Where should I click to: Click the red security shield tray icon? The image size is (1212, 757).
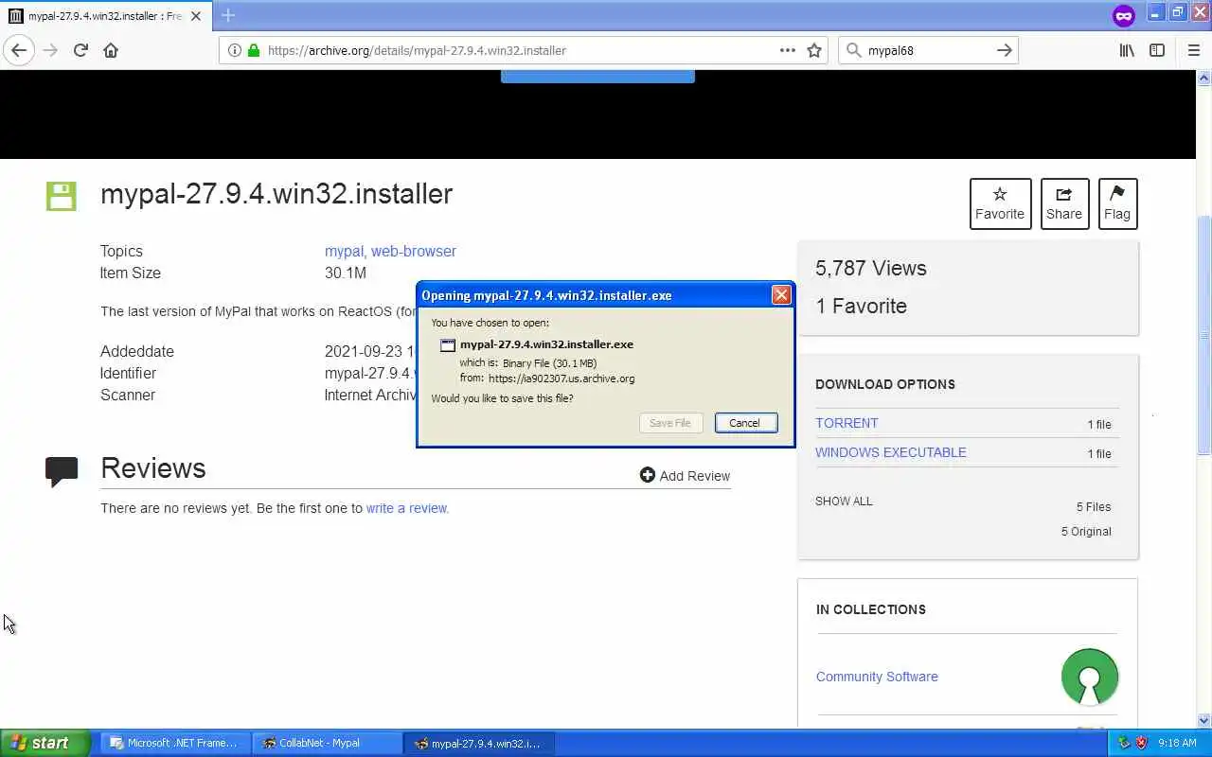pos(1141,743)
